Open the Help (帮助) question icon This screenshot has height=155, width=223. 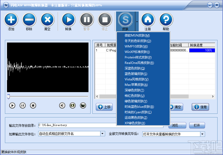(166, 20)
